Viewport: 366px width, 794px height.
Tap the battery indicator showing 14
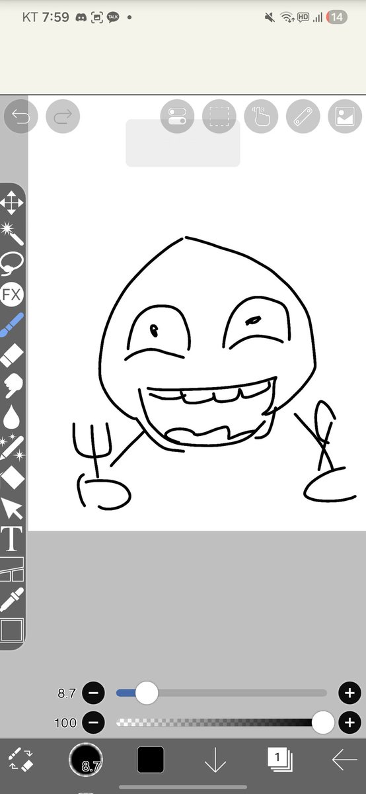[x=337, y=18]
